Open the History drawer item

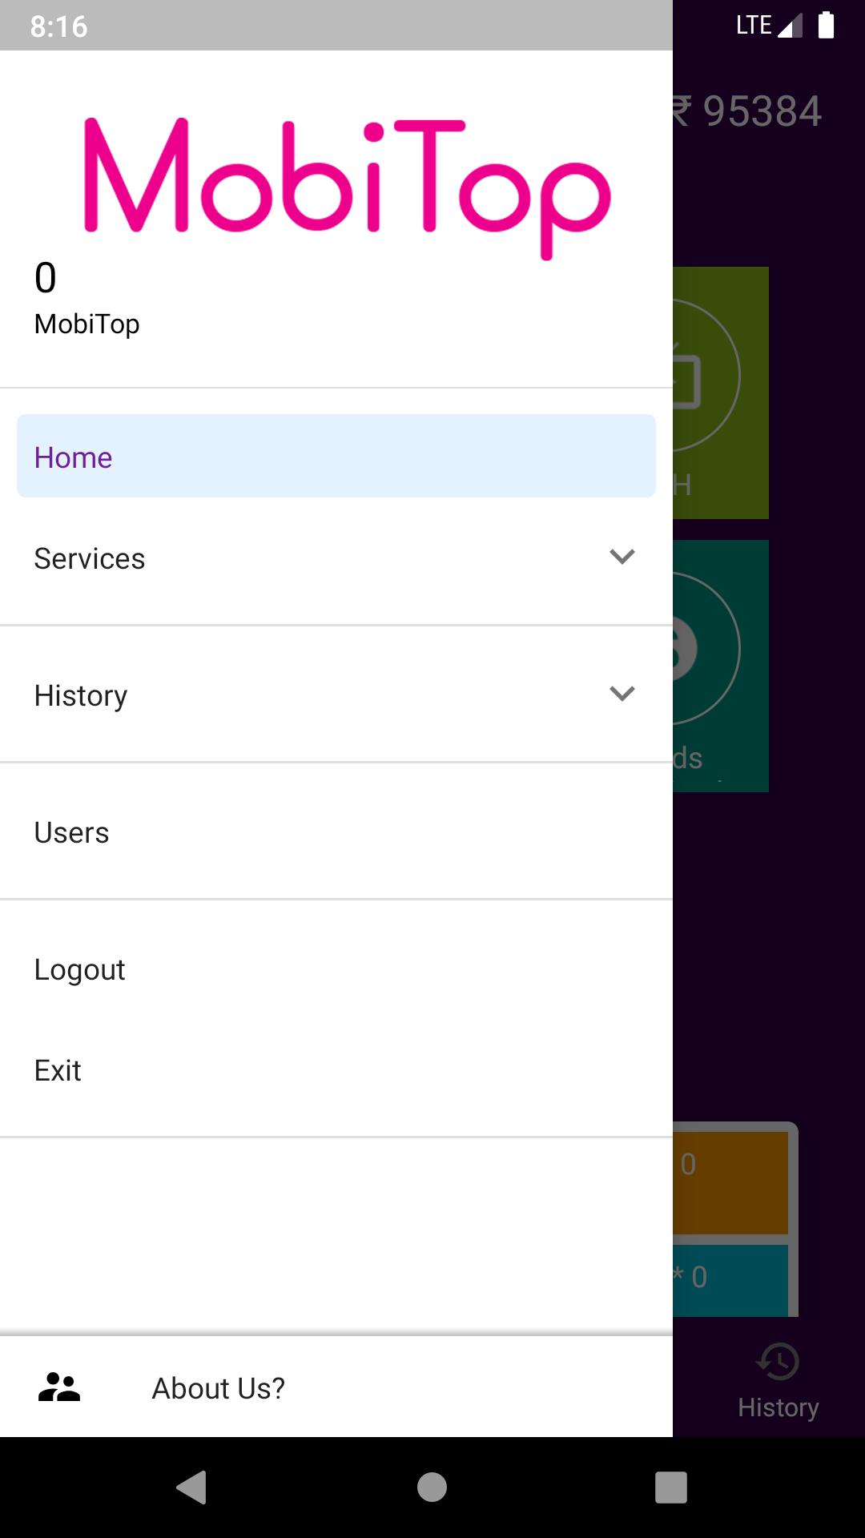pos(336,695)
